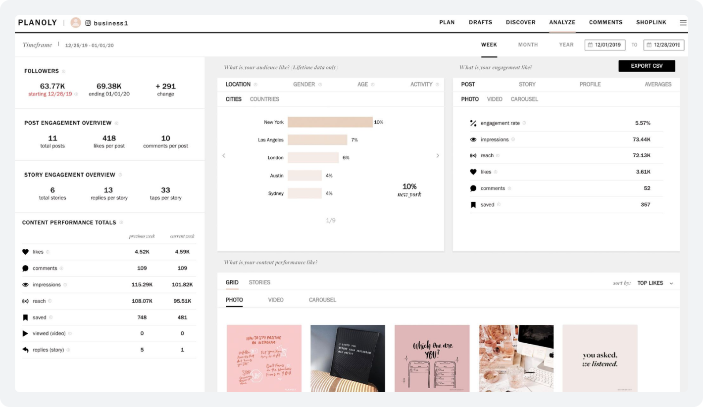Click bookmark icon in saved totals row

(25, 317)
